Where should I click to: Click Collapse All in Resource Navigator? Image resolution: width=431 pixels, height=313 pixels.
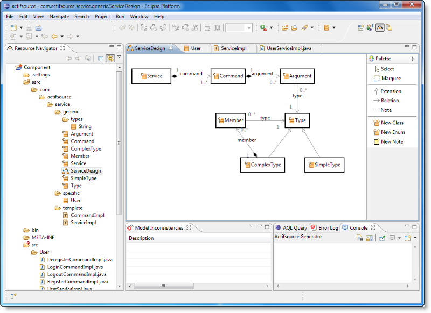(101, 59)
